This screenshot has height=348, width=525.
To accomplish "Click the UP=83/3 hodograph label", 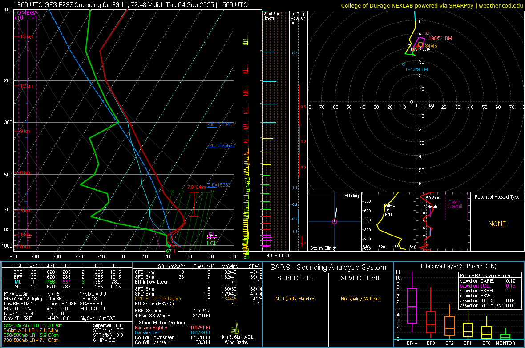I will [x=425, y=105].
